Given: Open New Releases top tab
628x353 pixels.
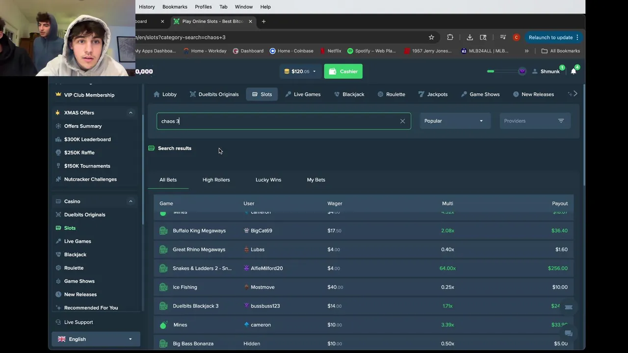Looking at the screenshot, I should [533, 94].
